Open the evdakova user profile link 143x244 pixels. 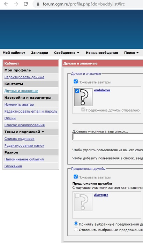tap(102, 90)
